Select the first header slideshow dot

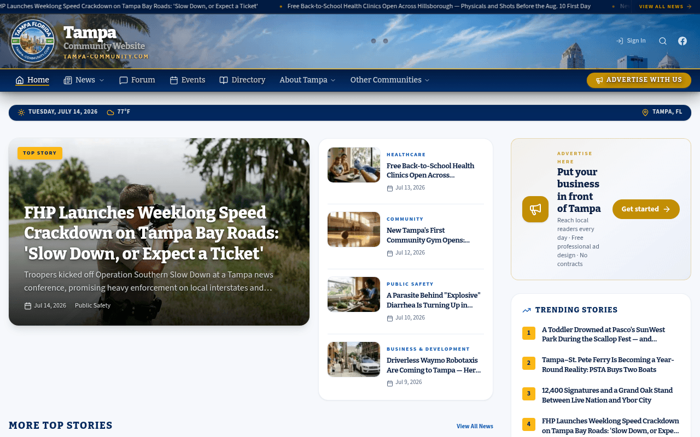374,41
